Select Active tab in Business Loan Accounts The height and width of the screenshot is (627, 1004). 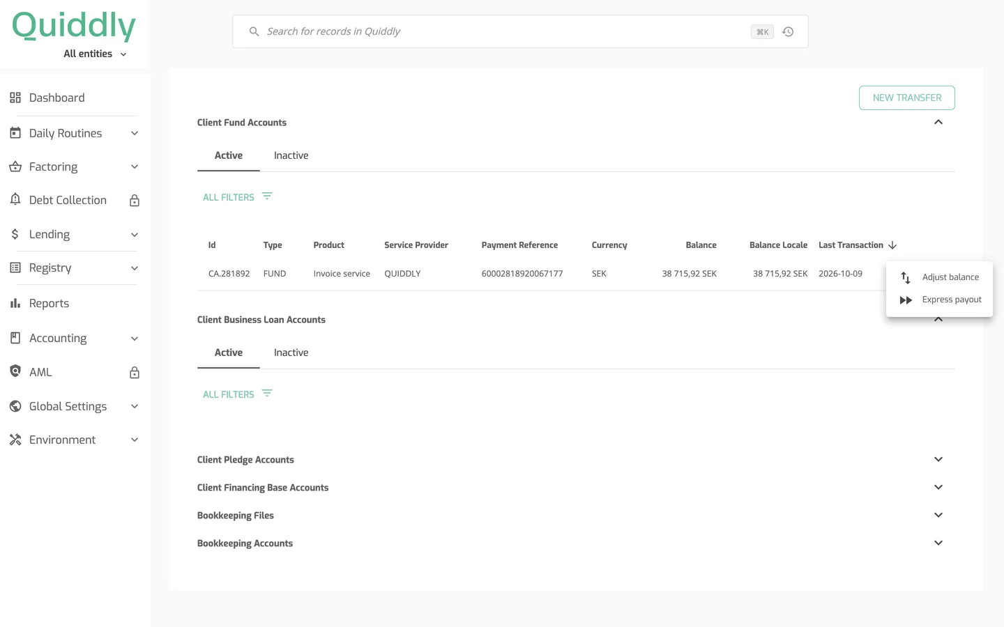(x=229, y=353)
